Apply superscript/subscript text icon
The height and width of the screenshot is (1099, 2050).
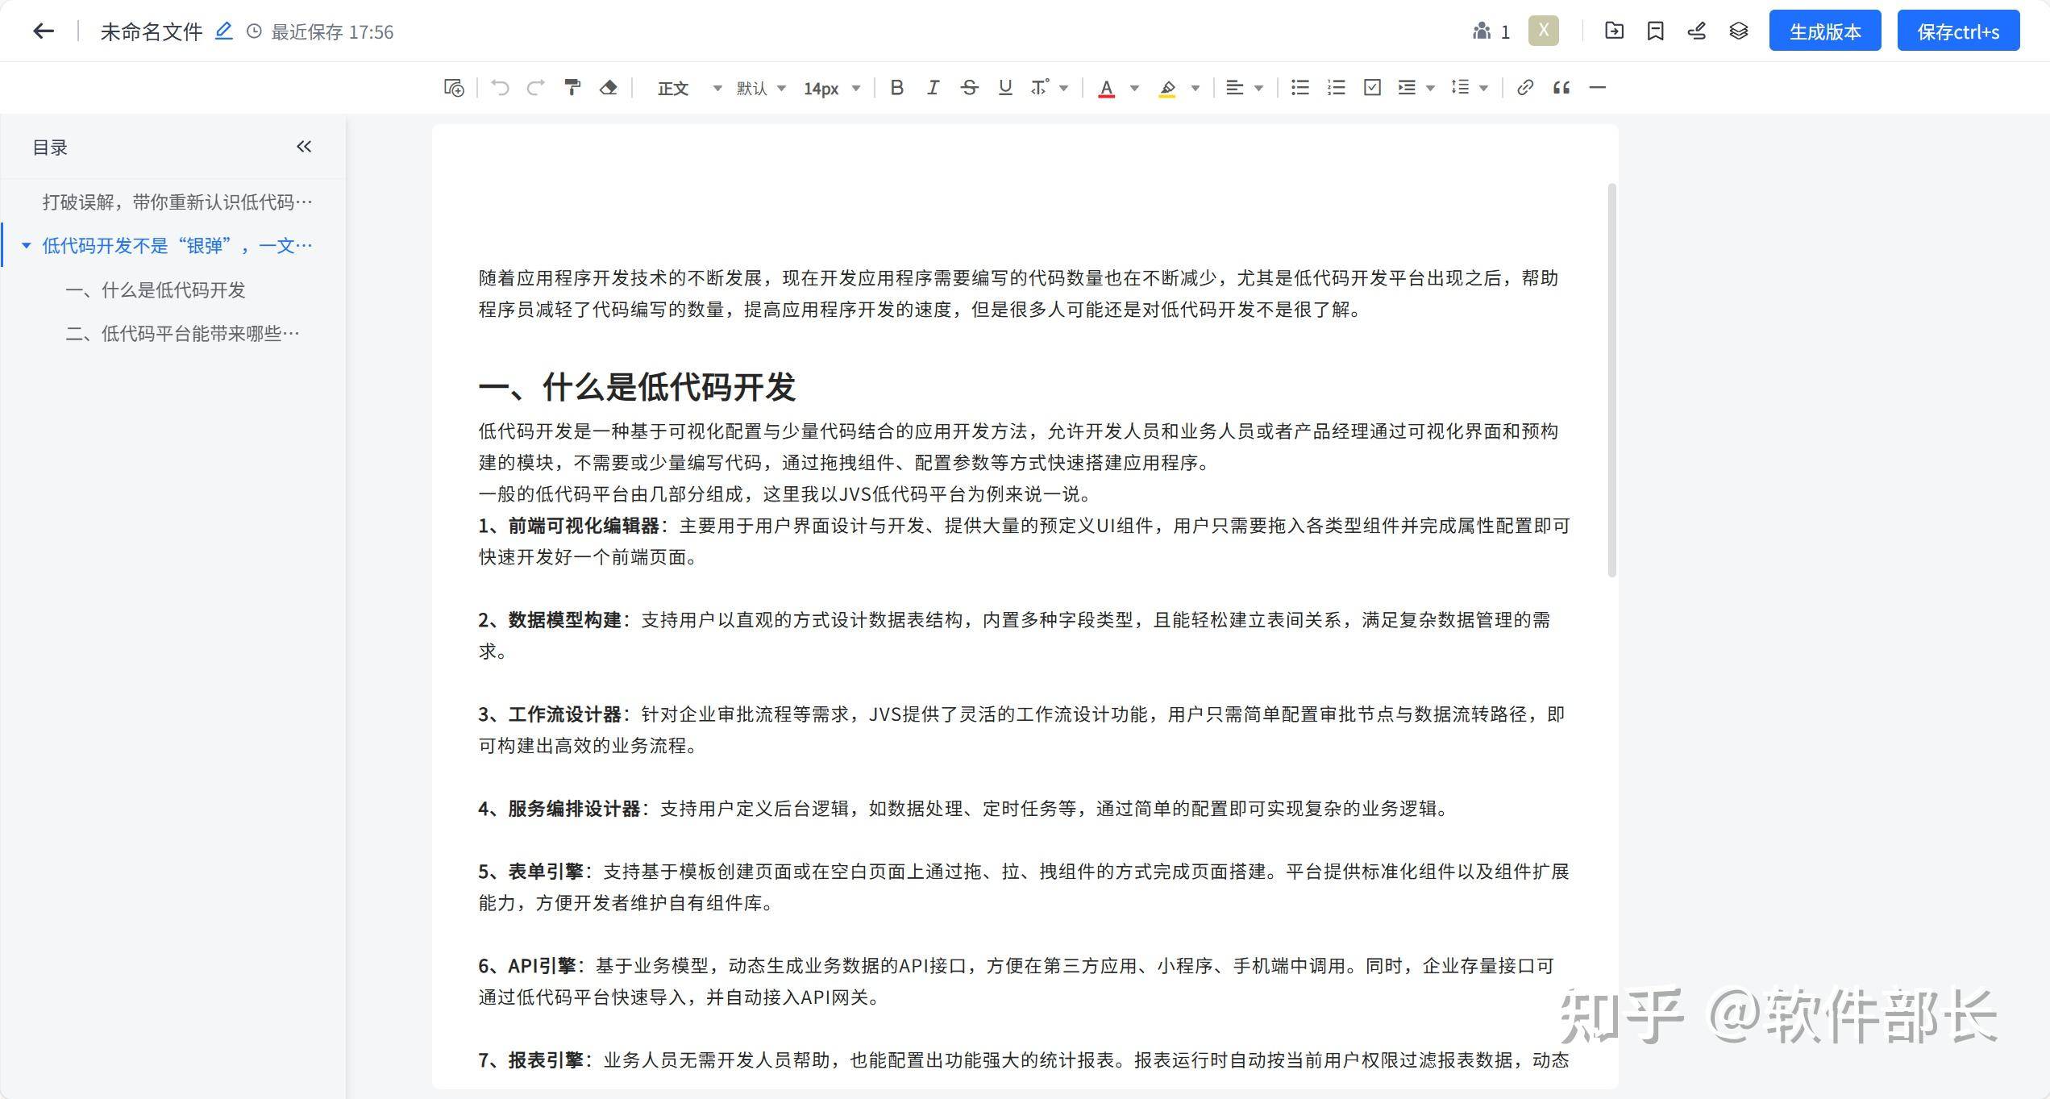(1039, 87)
